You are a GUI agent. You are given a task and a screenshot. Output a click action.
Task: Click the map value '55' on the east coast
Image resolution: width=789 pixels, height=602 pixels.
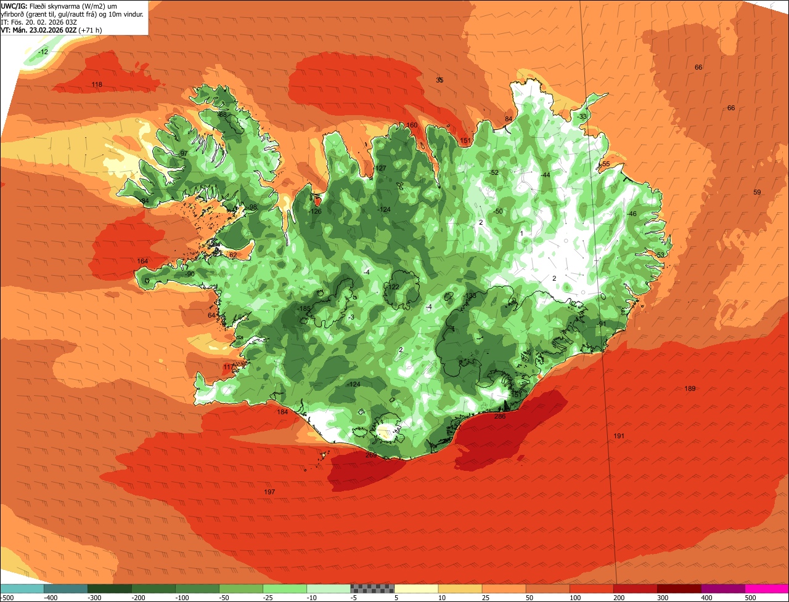coord(606,164)
